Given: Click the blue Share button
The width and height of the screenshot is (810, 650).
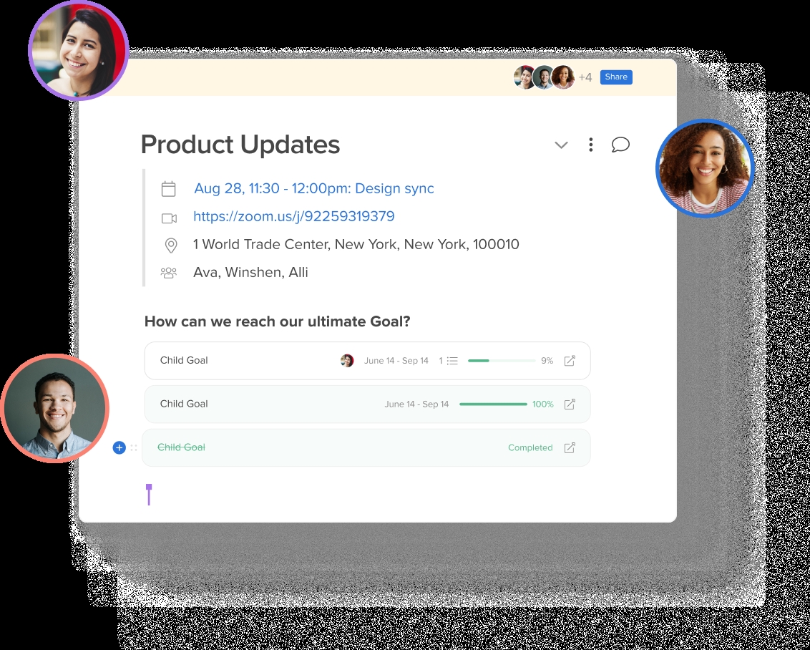Looking at the screenshot, I should coord(615,77).
